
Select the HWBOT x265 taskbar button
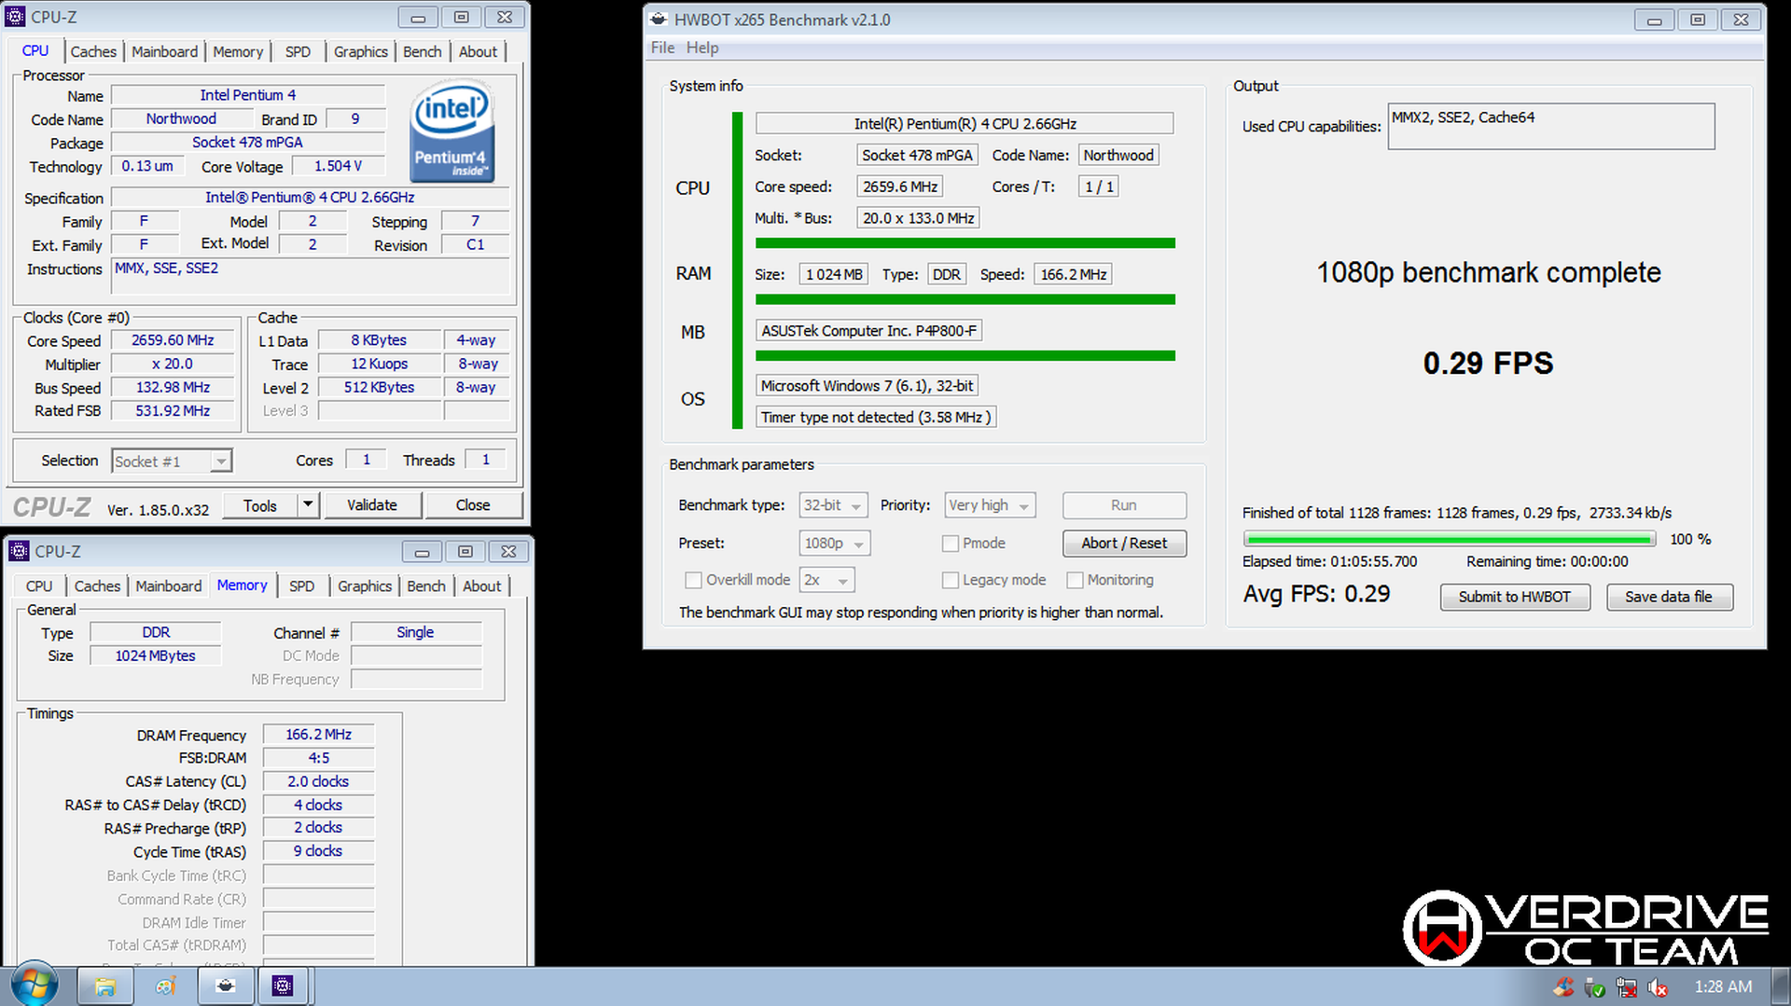pos(225,985)
